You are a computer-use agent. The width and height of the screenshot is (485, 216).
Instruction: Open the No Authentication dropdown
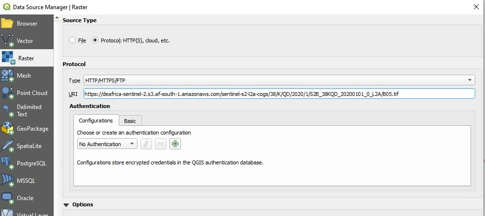(x=107, y=144)
